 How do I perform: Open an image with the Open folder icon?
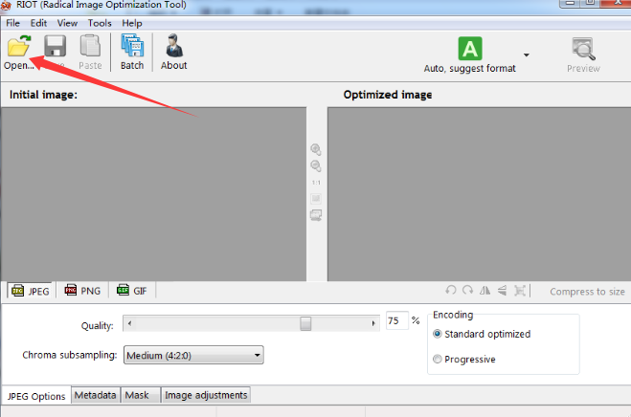tap(18, 46)
